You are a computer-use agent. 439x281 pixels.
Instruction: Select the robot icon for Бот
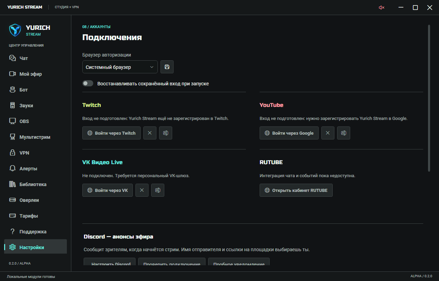12,90
